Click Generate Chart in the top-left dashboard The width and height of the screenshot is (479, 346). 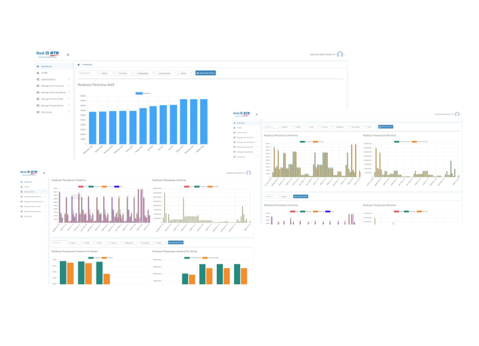point(205,73)
